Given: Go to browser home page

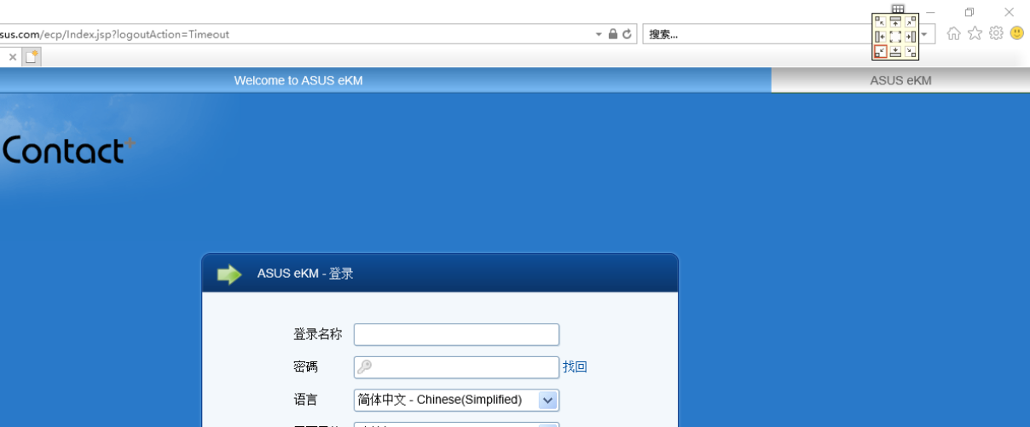Looking at the screenshot, I should pyautogui.click(x=953, y=33).
